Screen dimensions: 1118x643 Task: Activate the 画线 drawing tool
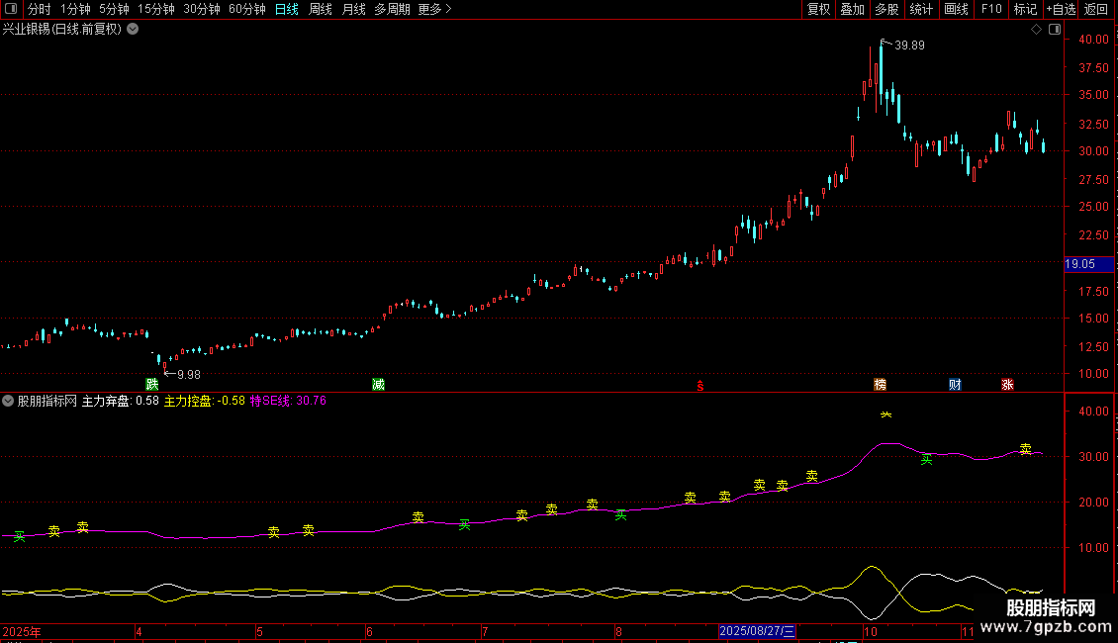click(x=956, y=9)
